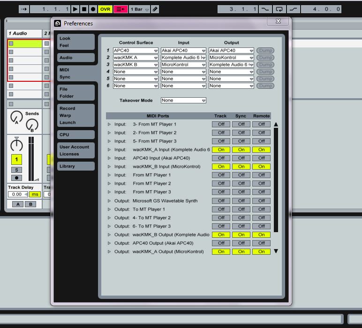Open the Library preferences tab
362x328 pixels.
(x=75, y=166)
